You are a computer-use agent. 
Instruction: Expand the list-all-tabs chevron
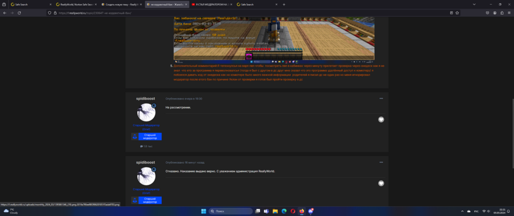(x=474, y=5)
